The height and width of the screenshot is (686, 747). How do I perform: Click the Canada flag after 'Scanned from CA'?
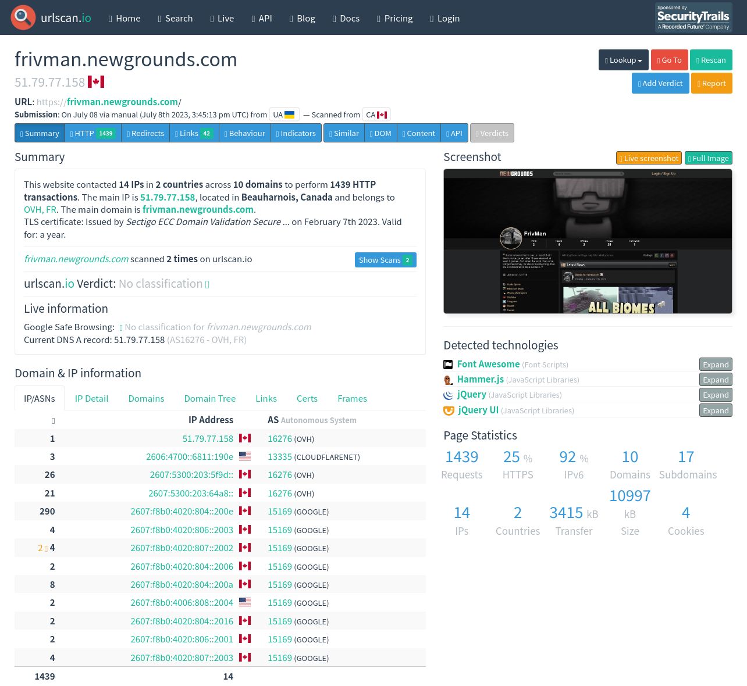[x=382, y=115]
